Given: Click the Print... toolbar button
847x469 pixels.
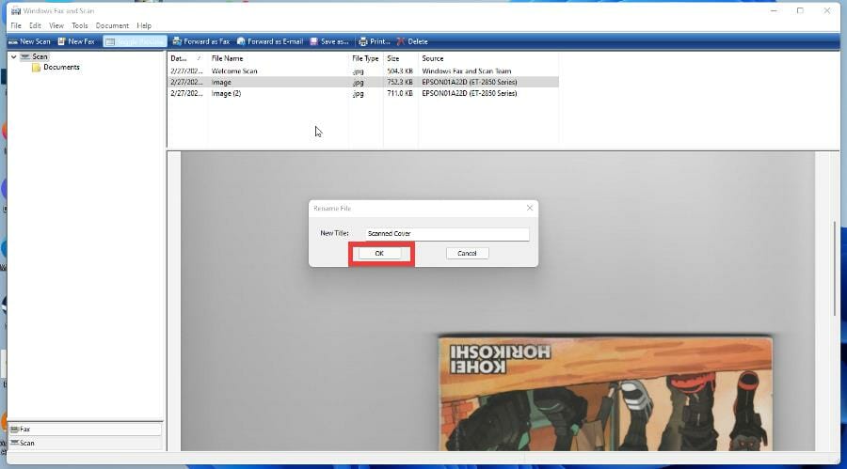Looking at the screenshot, I should point(375,41).
